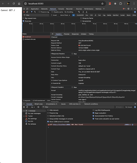Switch to the Timing tab
Viewport: 137px width, 163px height.
pos(91,34)
